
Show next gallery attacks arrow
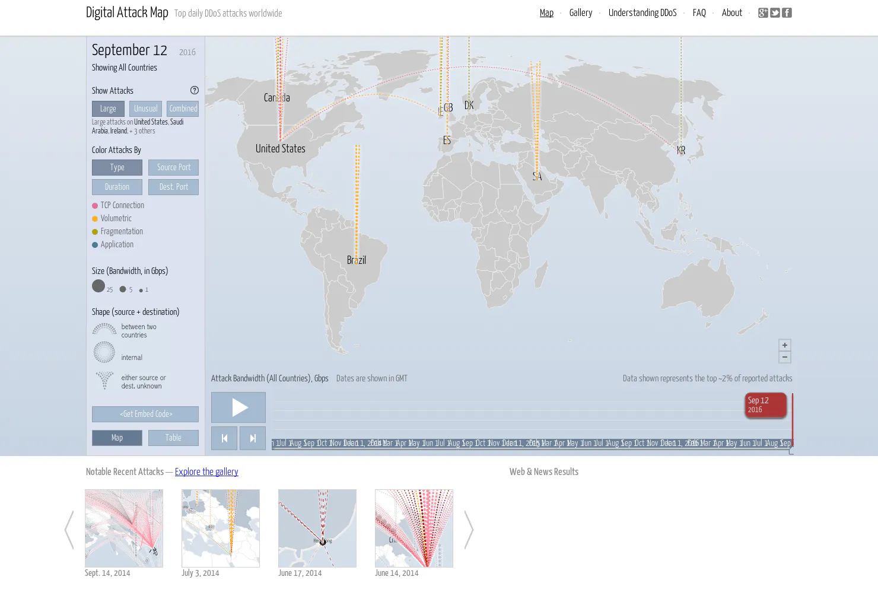tap(469, 530)
